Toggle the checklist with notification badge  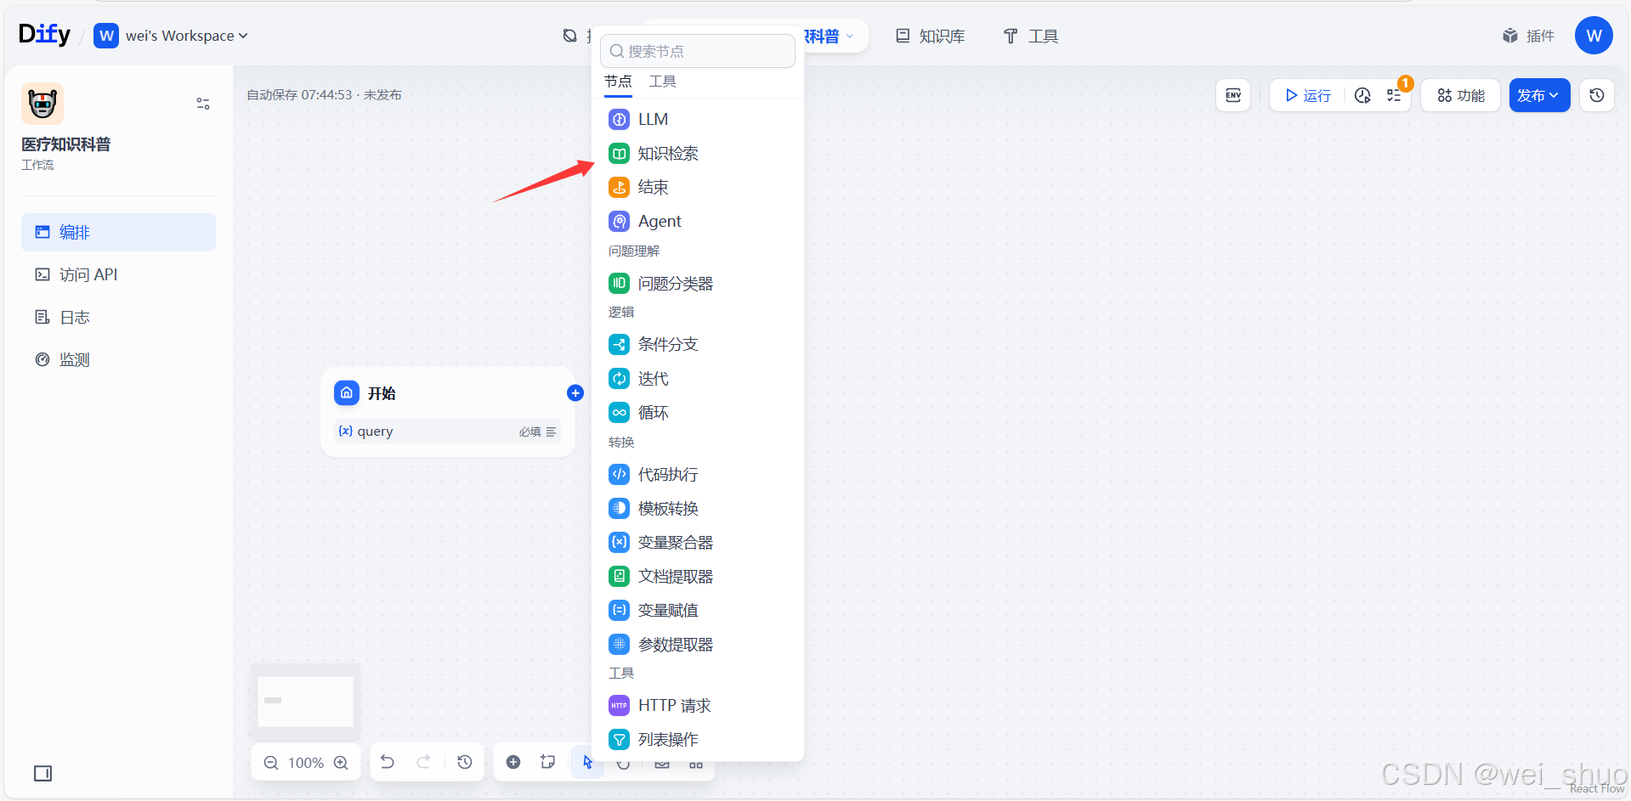1394,95
